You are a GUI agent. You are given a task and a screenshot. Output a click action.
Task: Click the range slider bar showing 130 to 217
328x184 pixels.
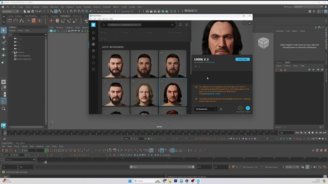tap(162, 167)
